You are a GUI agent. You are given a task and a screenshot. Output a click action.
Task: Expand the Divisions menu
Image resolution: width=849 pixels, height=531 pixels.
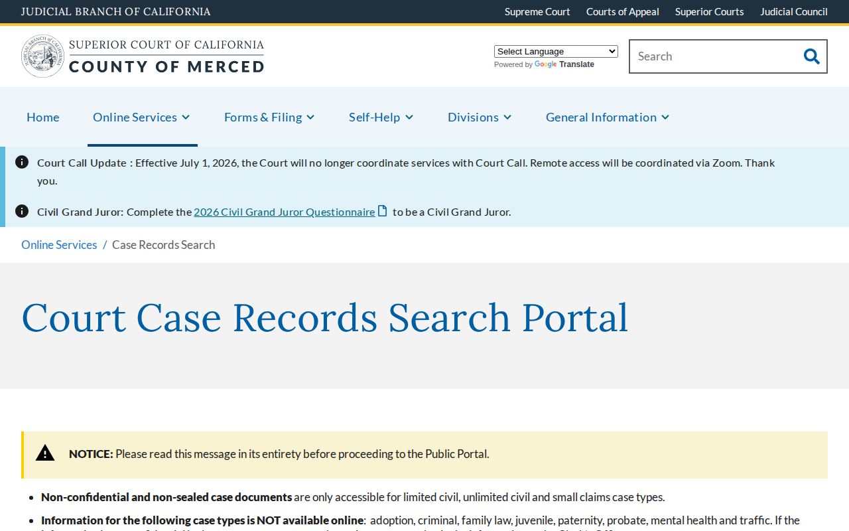[480, 117]
